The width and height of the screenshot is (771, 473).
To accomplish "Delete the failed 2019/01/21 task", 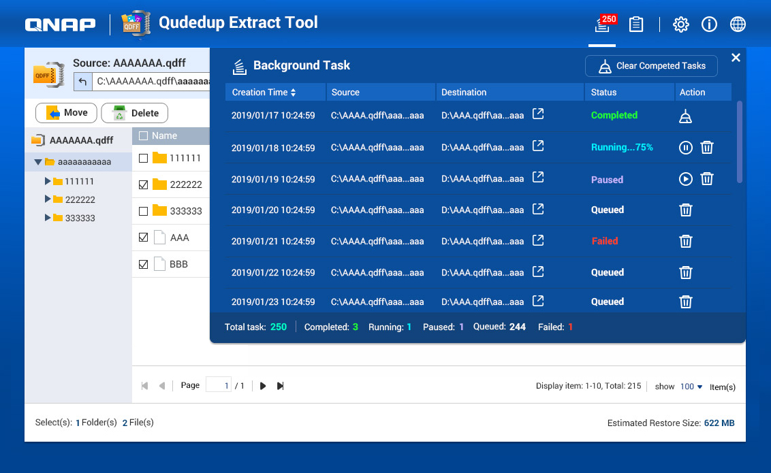I will pos(685,241).
